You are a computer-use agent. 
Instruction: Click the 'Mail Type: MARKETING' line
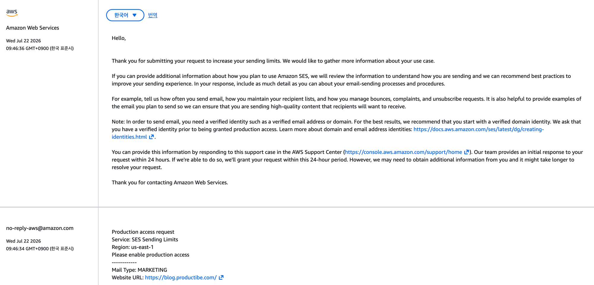coord(139,270)
